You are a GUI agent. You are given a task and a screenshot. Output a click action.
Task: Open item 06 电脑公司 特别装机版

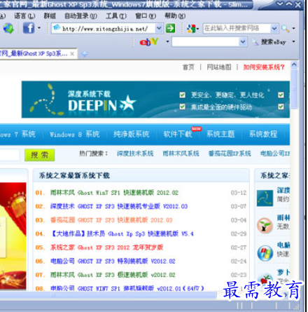click(113, 262)
